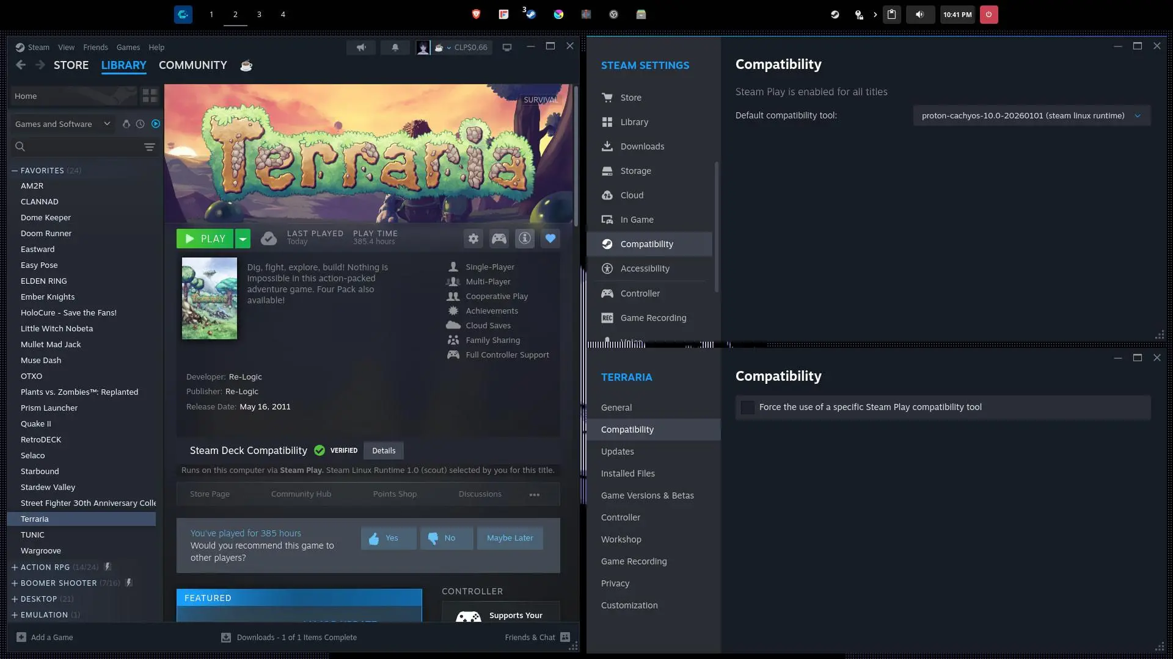Open the Steam tray icon in the top panel

835,15
